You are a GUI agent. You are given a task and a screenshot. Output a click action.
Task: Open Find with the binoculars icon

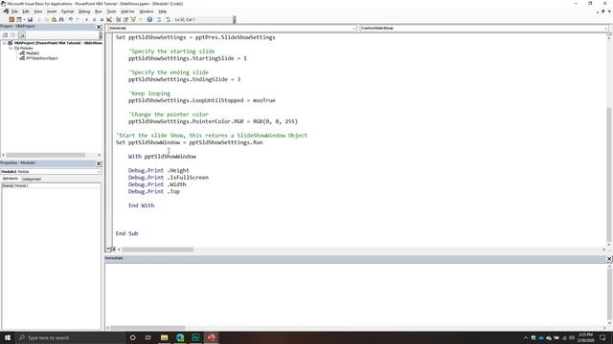click(61, 19)
